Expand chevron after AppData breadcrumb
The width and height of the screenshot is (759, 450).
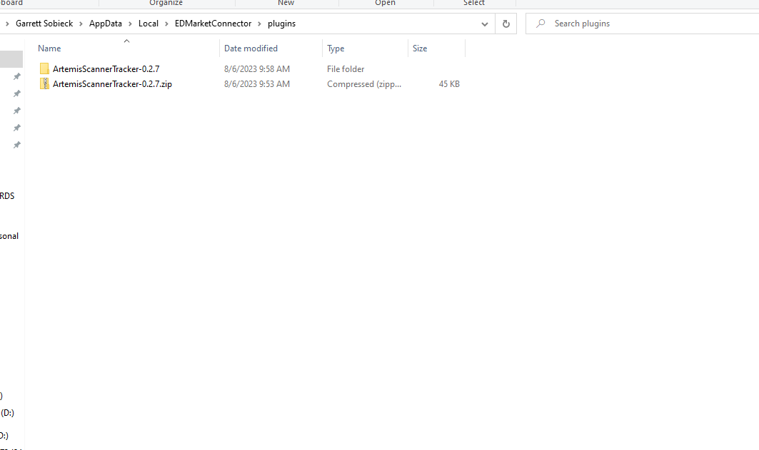(130, 24)
